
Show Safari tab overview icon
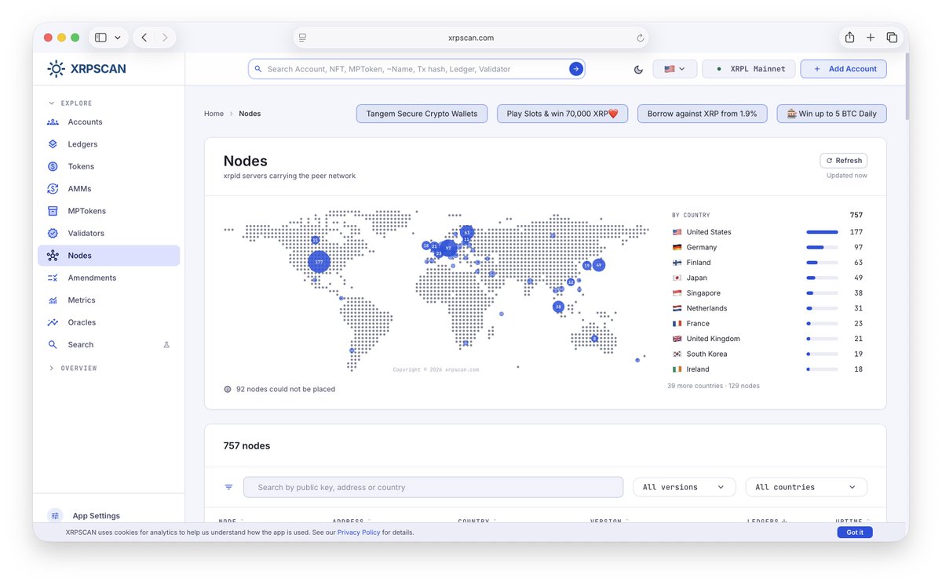coord(892,38)
